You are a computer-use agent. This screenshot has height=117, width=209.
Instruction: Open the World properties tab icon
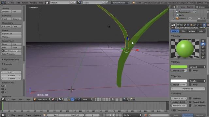tap(188, 25)
